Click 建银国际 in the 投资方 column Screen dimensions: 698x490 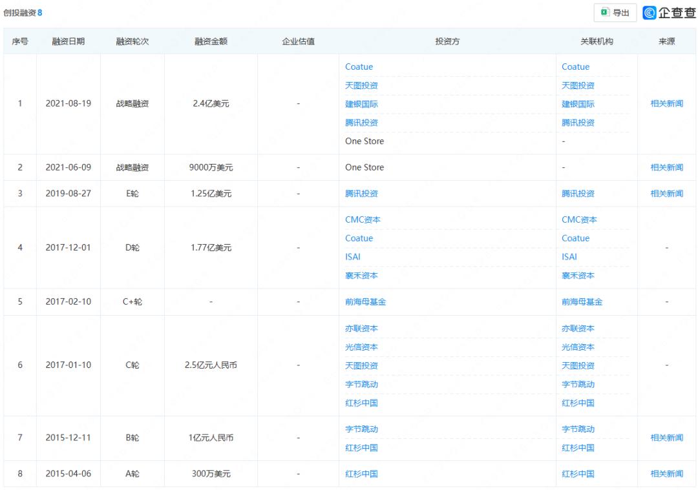point(361,105)
